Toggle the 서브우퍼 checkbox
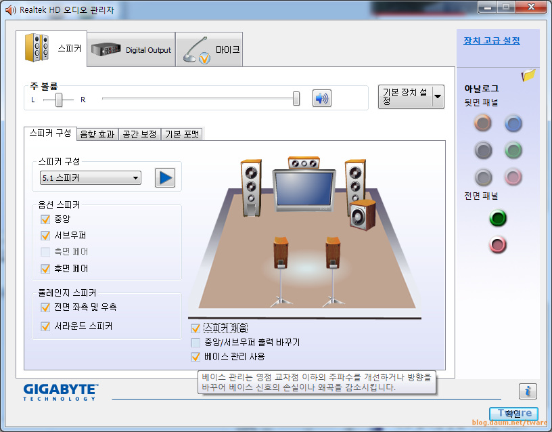 pyautogui.click(x=45, y=236)
